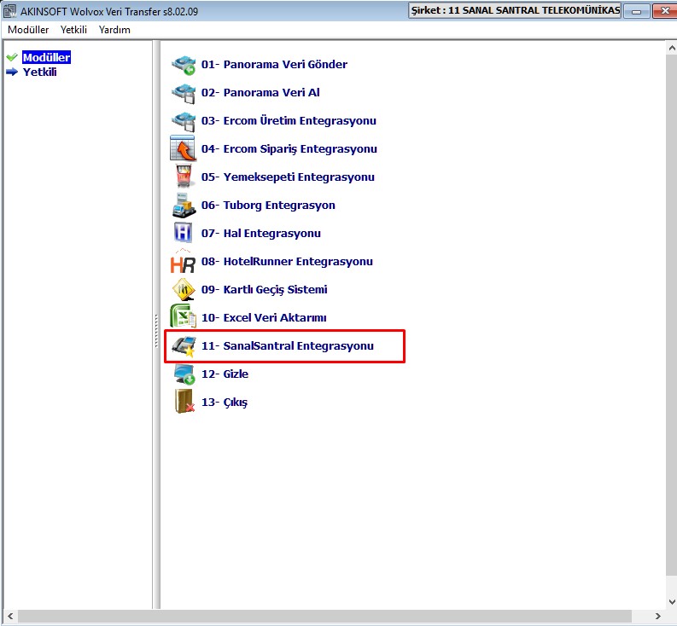Open 06- Tuborg Entegrasyon link
Viewport: 677px width, 626px height.
pos(268,205)
